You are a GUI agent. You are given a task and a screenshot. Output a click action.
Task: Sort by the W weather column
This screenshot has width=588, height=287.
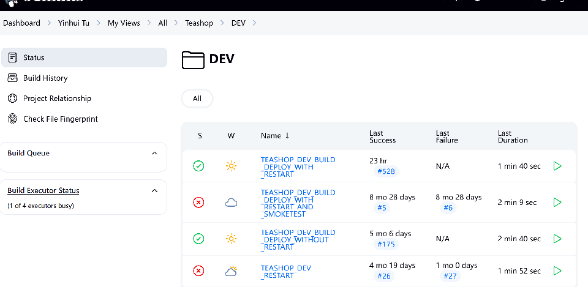click(x=231, y=136)
